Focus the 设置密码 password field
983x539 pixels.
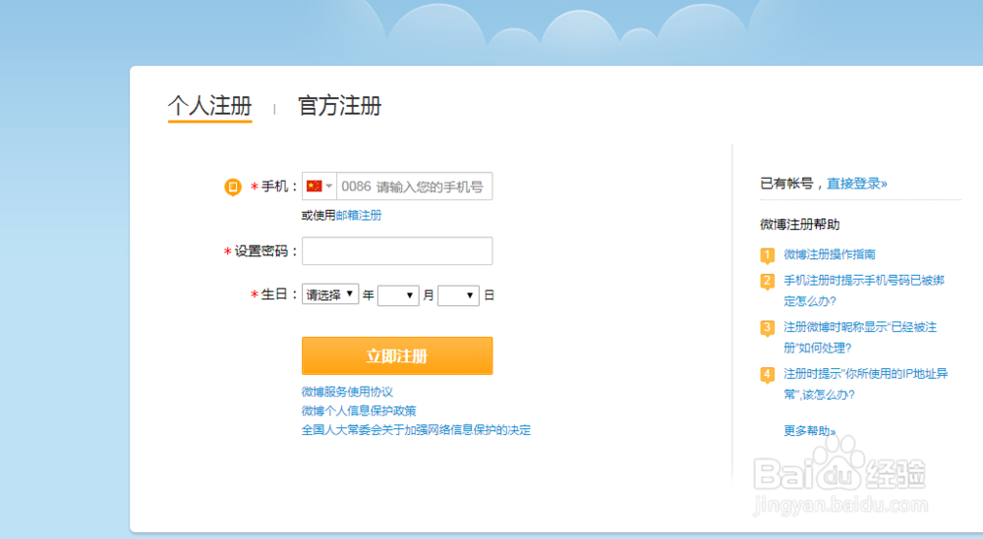coord(397,250)
